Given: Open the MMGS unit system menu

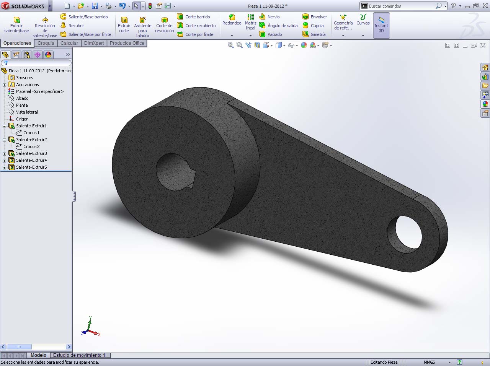Looking at the screenshot, I should coord(430,362).
